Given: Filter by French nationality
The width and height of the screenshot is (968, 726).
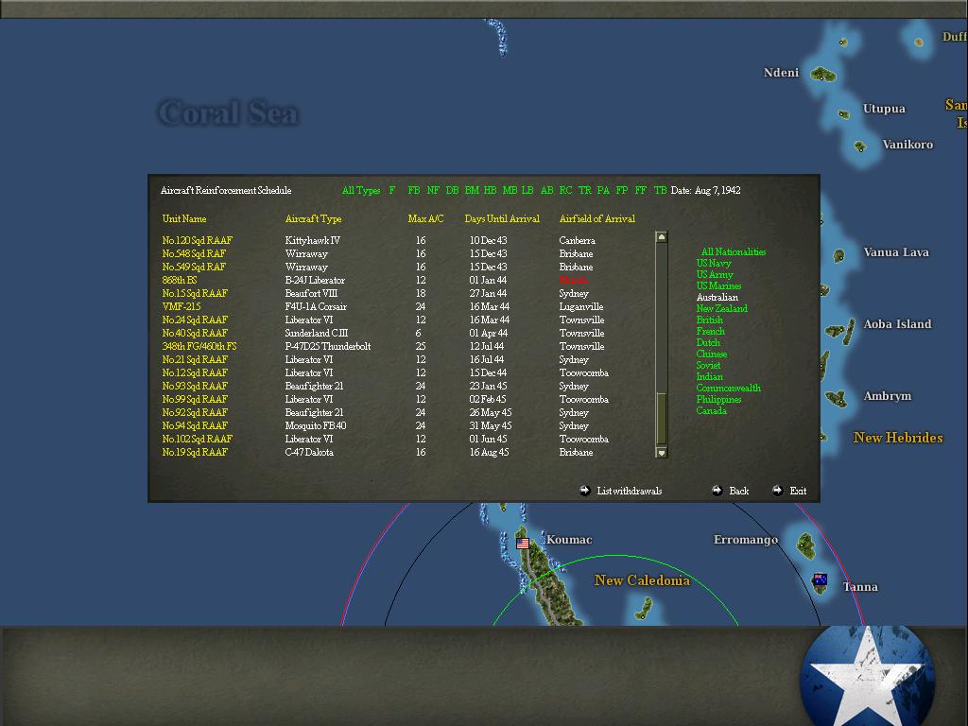Looking at the screenshot, I should [711, 332].
